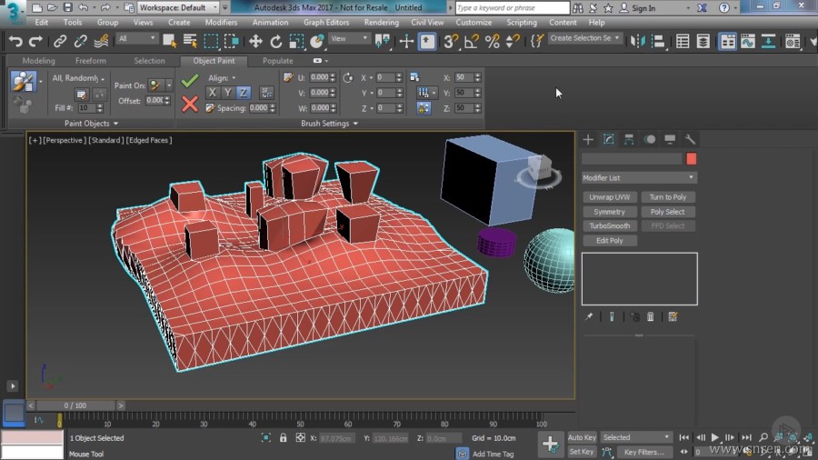Toggle Auto Key animation mode
The width and height of the screenshot is (818, 460).
click(x=582, y=437)
